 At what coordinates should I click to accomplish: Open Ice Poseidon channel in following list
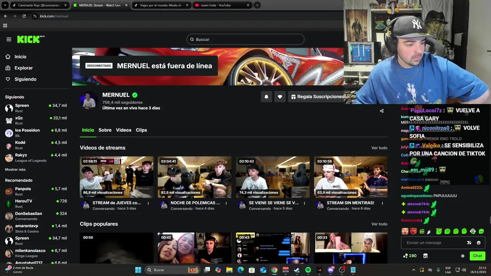click(x=36, y=133)
